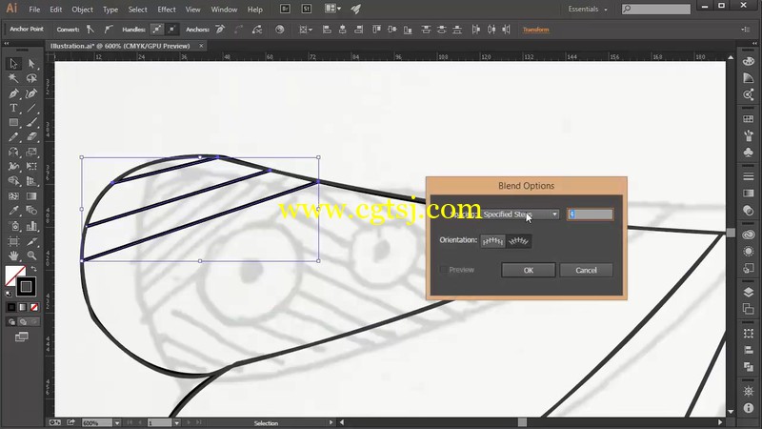This screenshot has height=429, width=762.
Task: Open Change Screen Mode button
Action: point(21,337)
